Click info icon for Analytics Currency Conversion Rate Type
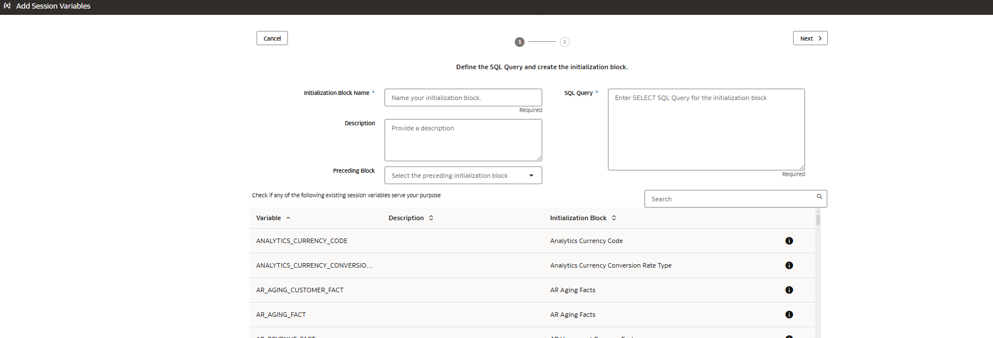Image resolution: width=993 pixels, height=338 pixels. pos(789,265)
